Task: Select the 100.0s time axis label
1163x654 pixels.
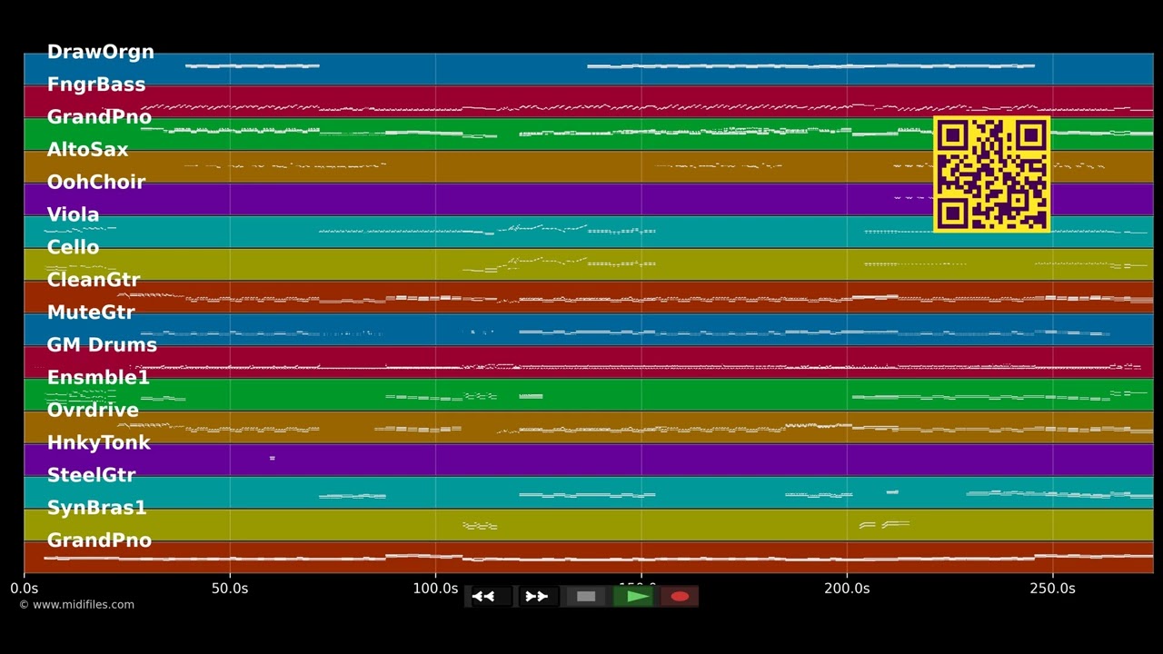Action: click(x=435, y=589)
